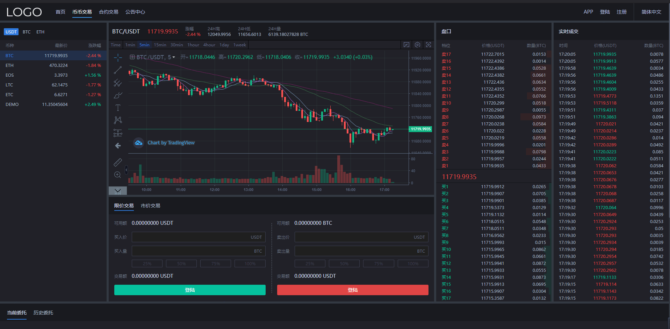Image resolution: width=670 pixels, height=329 pixels.
Task: Select the ruler measure tool
Action: click(x=118, y=162)
